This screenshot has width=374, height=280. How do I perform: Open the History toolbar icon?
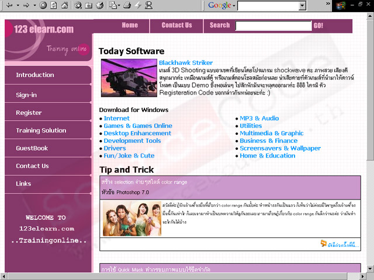(100, 5)
